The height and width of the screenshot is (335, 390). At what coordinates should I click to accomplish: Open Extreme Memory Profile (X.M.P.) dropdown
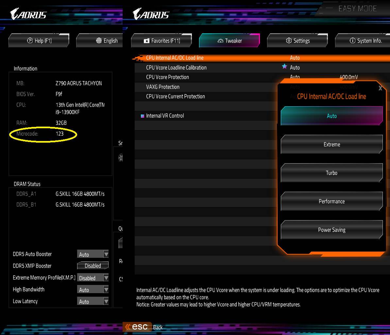point(93,278)
